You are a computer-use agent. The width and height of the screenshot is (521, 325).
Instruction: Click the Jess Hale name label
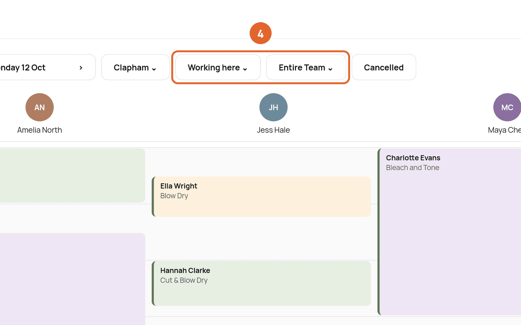273,130
